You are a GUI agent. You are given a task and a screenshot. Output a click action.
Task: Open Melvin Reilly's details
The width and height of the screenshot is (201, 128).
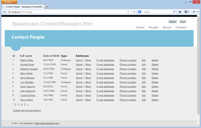pyautogui.click(x=27, y=60)
